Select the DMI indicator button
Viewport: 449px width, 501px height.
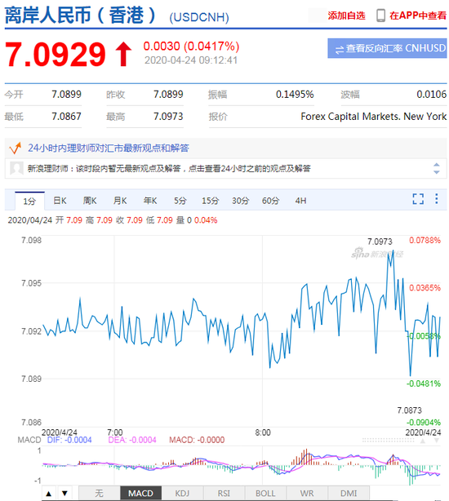pyautogui.click(x=349, y=494)
